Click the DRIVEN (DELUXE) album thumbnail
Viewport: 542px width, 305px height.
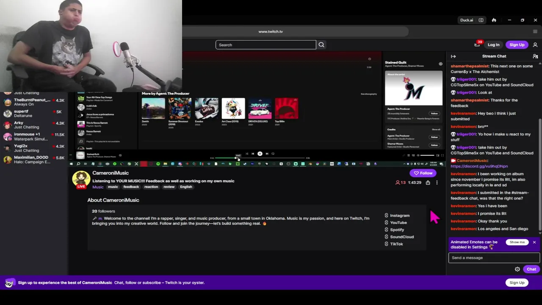point(260,108)
